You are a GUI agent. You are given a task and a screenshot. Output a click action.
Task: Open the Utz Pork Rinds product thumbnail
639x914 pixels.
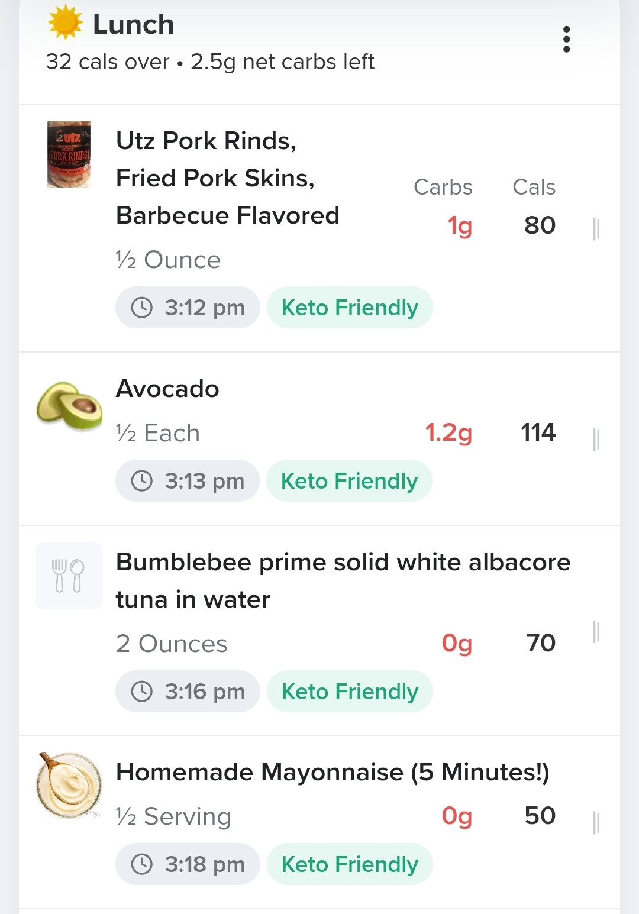[x=69, y=154]
